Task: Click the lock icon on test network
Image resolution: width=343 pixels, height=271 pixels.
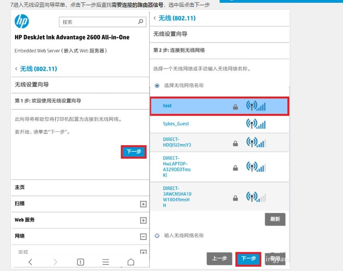Action: [236, 107]
